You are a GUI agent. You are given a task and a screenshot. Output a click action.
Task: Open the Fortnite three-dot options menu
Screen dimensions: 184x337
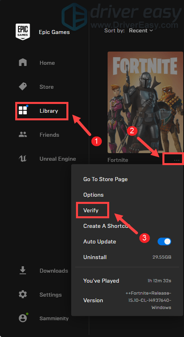(x=177, y=160)
